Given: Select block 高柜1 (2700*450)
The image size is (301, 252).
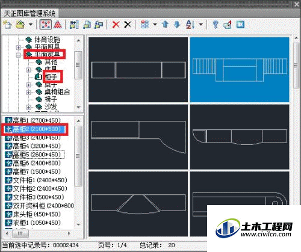Looking at the screenshot, I should point(37,120).
